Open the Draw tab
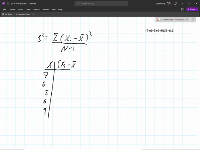Viewport: 200px width, 150px height. pos(28,10)
